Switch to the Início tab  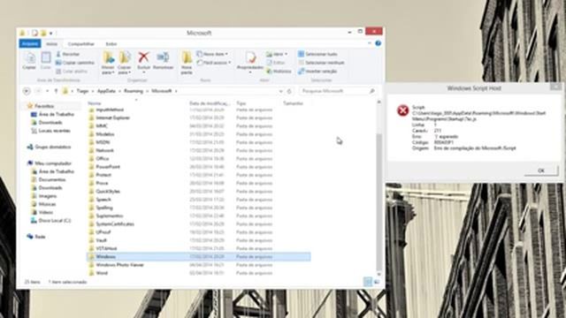tap(51, 44)
